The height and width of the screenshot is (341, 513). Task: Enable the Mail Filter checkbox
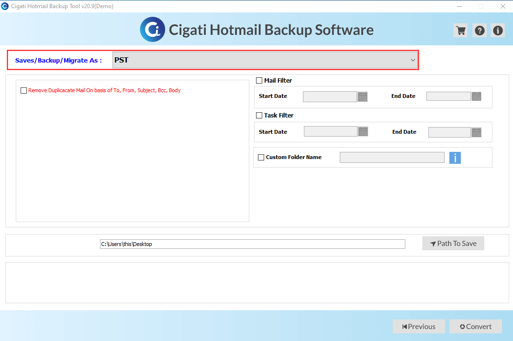coord(259,80)
